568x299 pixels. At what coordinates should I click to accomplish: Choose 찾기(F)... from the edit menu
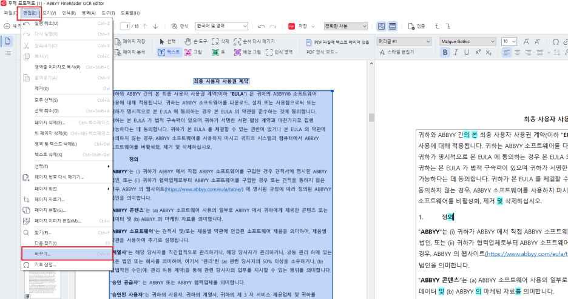[x=67, y=232]
